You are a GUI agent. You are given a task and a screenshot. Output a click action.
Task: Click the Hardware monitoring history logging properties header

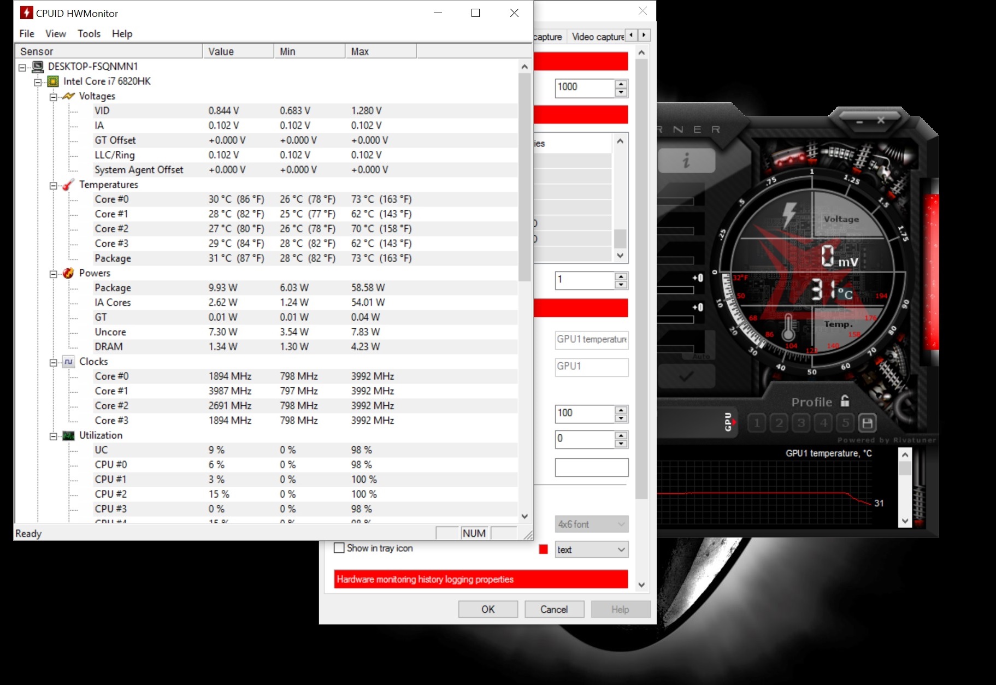click(x=481, y=580)
